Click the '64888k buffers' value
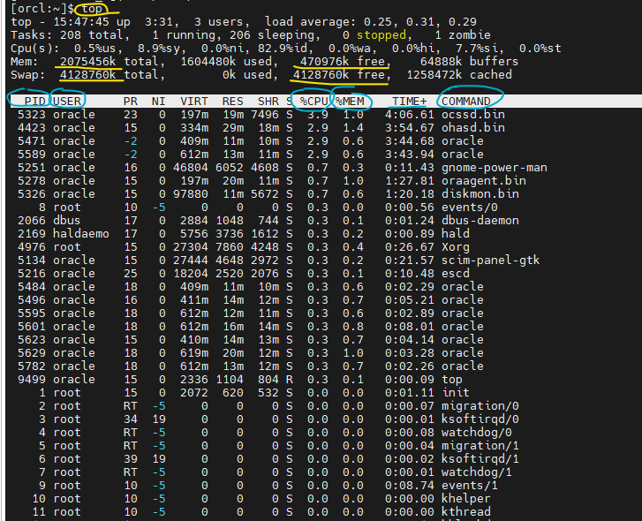Image resolution: width=642 pixels, height=521 pixels. (x=469, y=62)
